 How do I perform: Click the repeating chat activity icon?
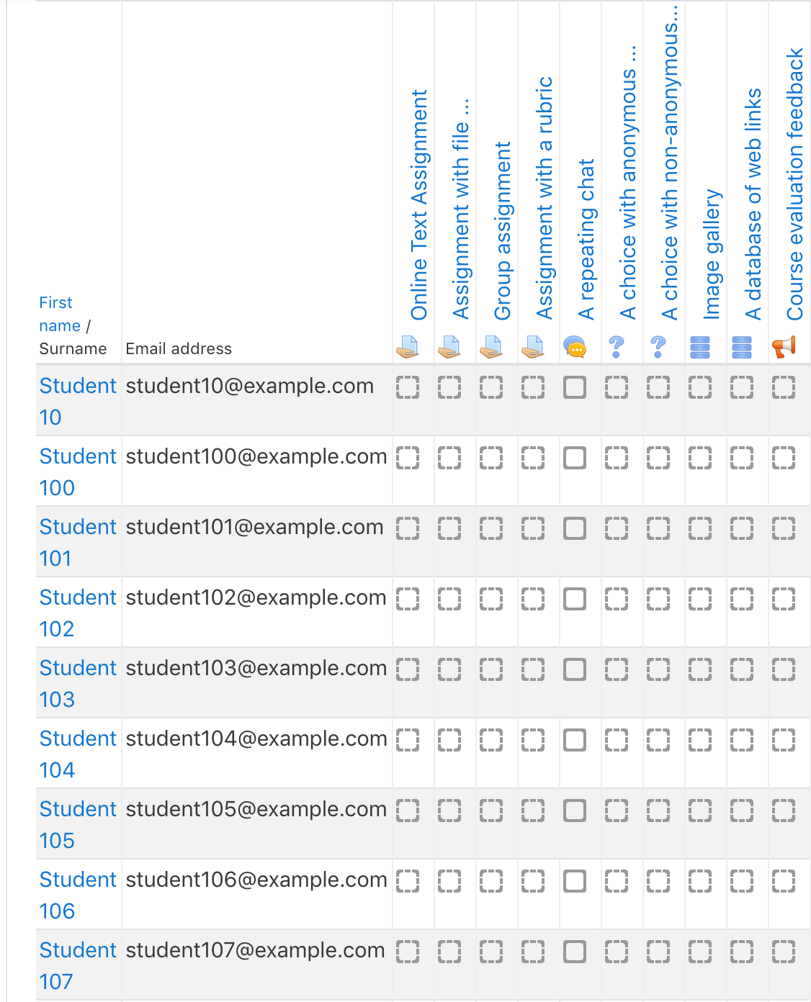pos(575,348)
